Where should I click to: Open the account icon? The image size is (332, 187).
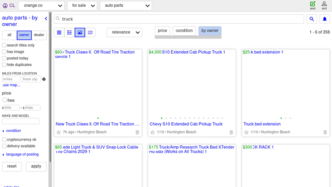[x=324, y=5]
